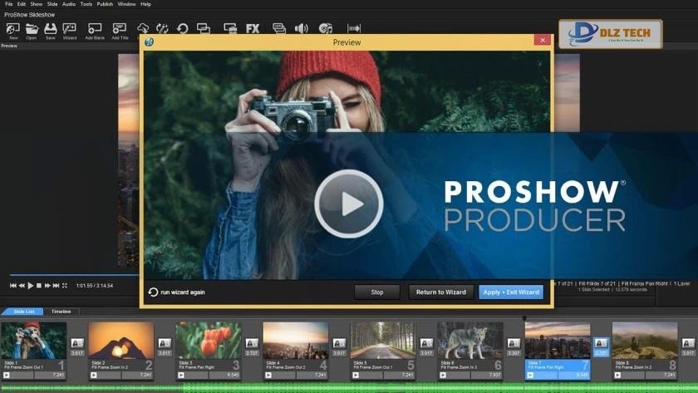The image size is (698, 393).
Task: Click the transition icon after Slide 3
Action: tap(252, 343)
